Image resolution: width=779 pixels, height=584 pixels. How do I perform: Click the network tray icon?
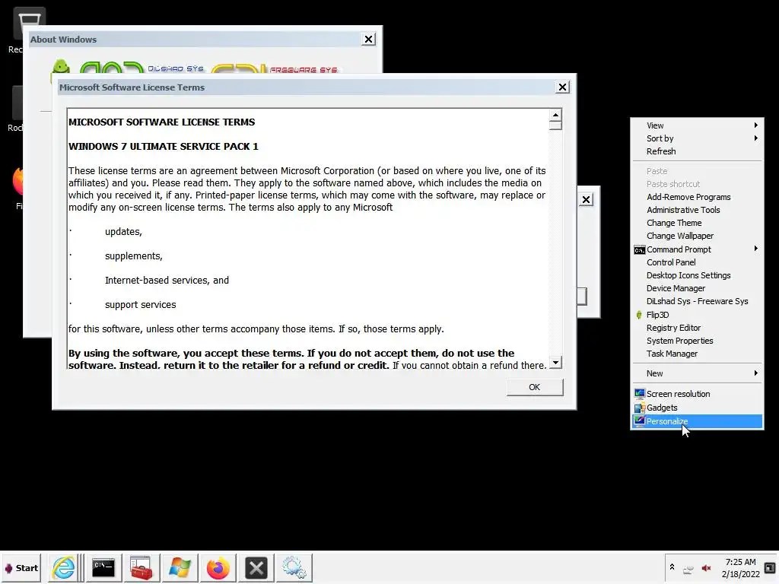click(x=688, y=570)
